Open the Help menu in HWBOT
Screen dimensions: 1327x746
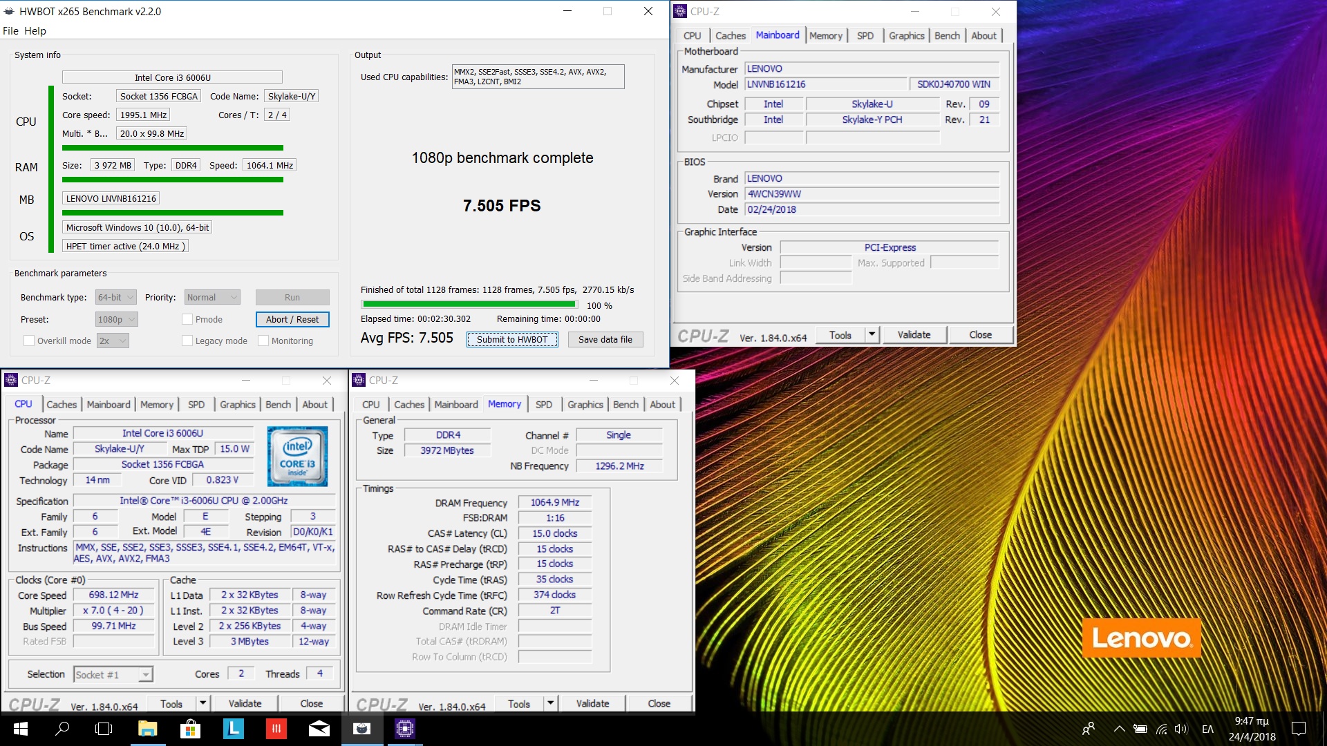(x=35, y=30)
